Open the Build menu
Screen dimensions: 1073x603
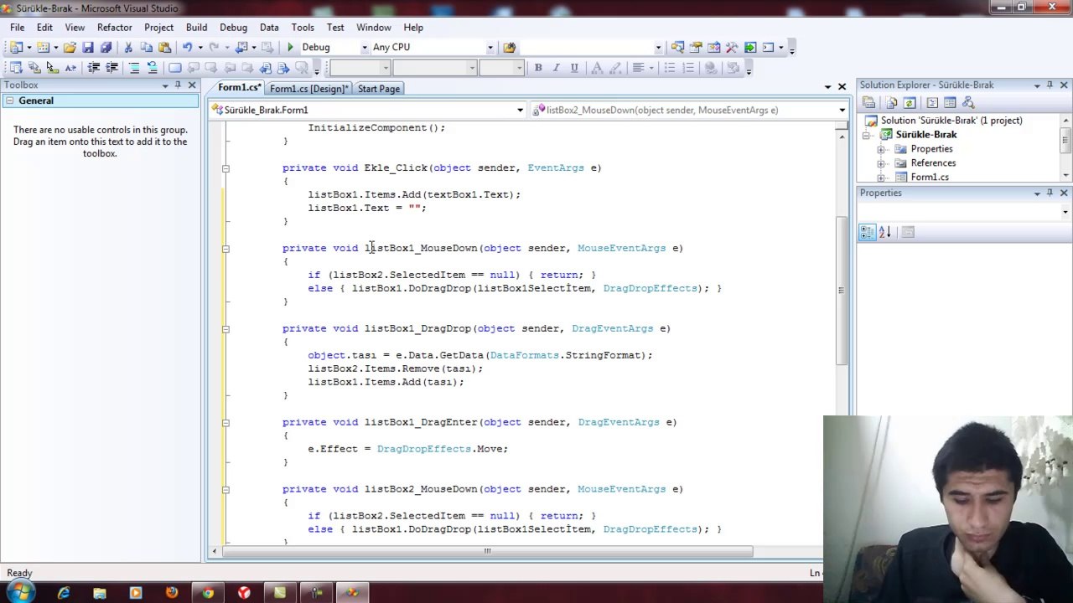pos(196,28)
